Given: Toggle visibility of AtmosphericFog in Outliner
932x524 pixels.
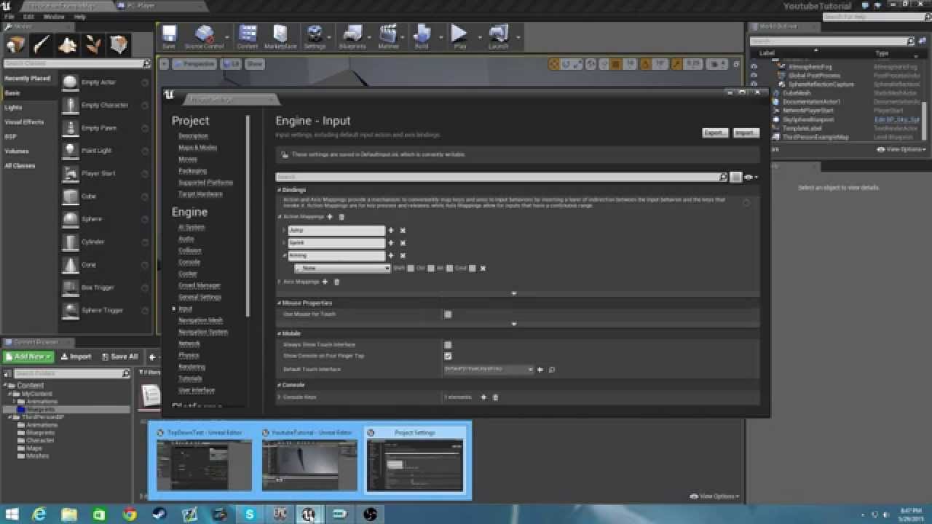Looking at the screenshot, I should (x=754, y=67).
